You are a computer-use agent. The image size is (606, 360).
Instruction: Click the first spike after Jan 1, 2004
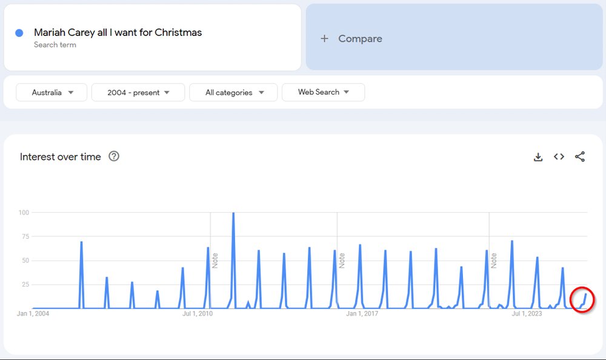(x=81, y=242)
